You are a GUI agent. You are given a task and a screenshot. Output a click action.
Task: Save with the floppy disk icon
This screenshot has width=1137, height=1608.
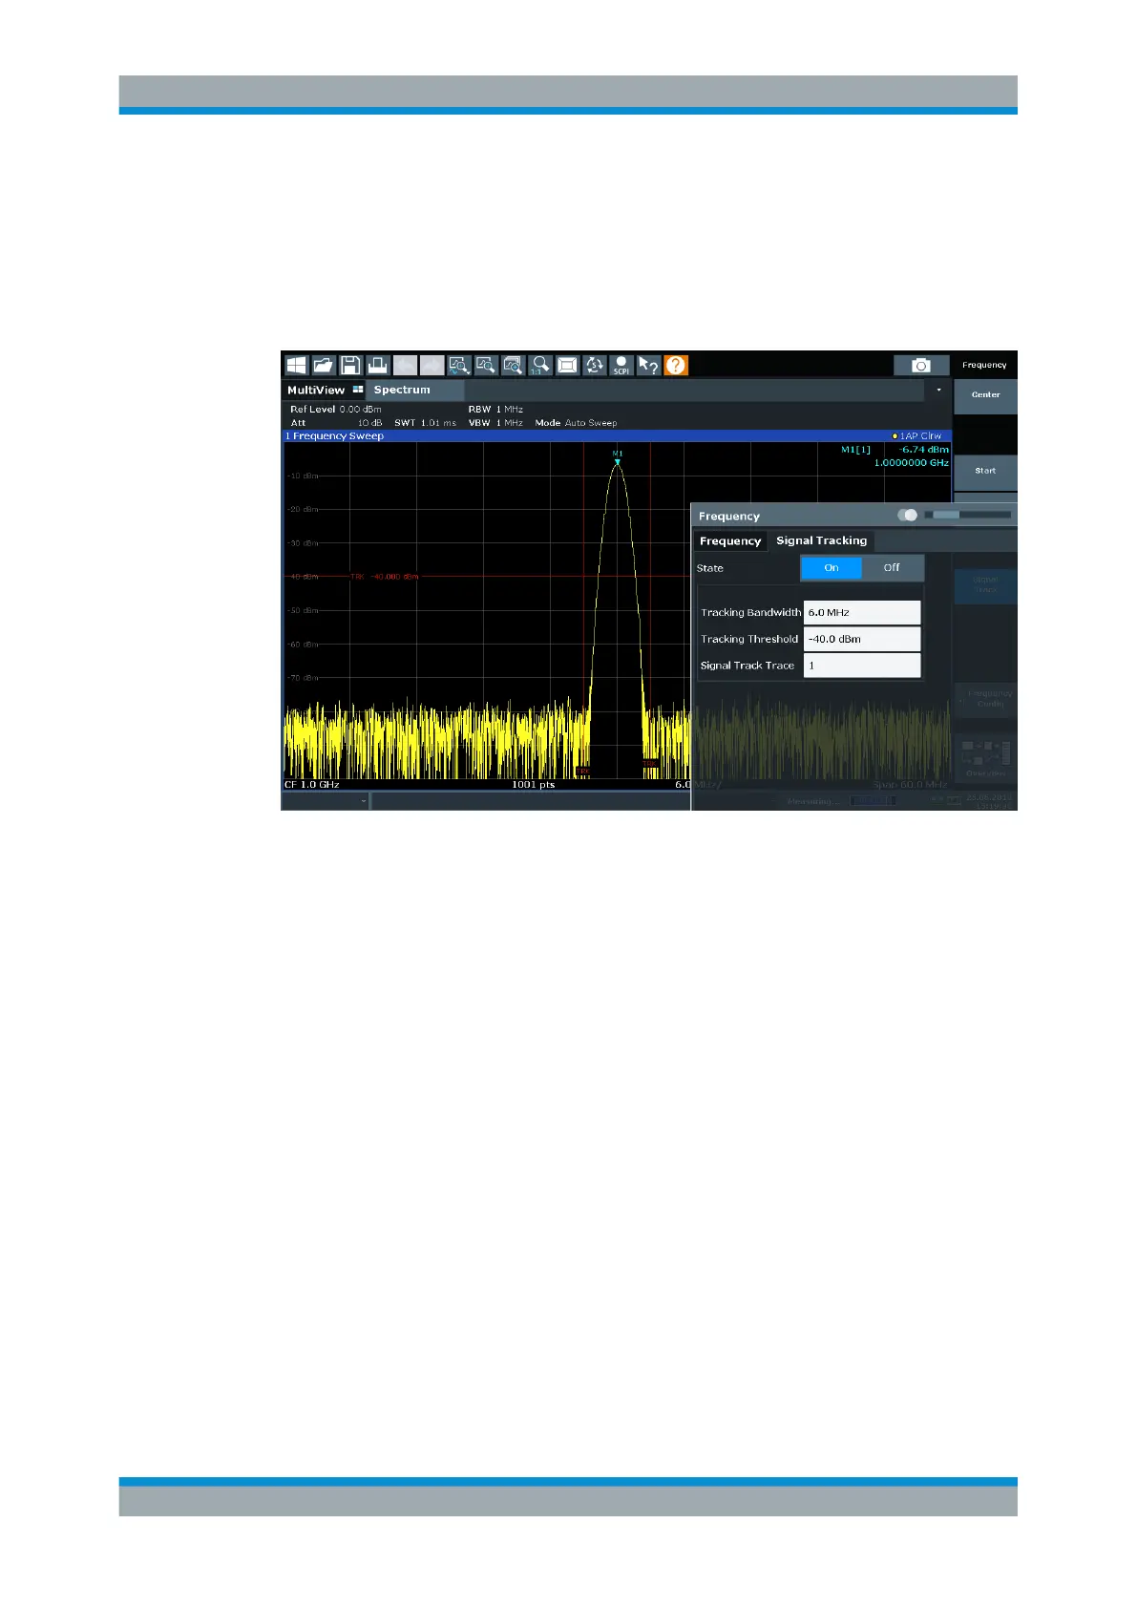click(350, 365)
